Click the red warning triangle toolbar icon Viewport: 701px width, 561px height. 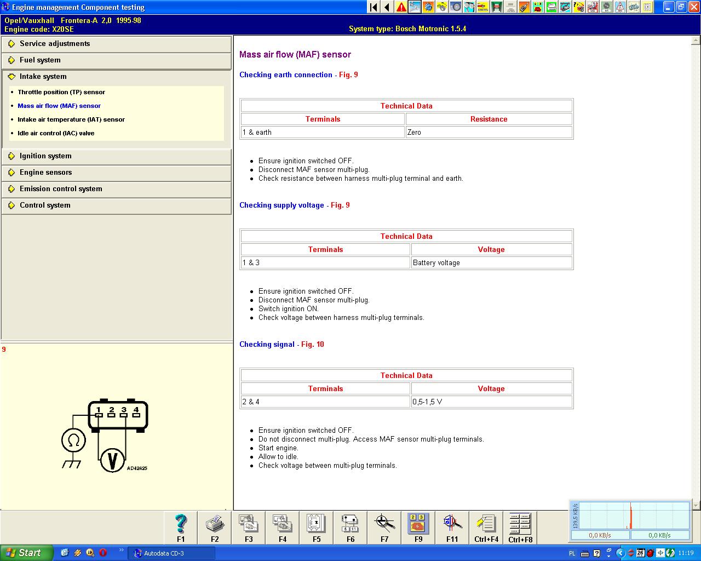[x=401, y=7]
